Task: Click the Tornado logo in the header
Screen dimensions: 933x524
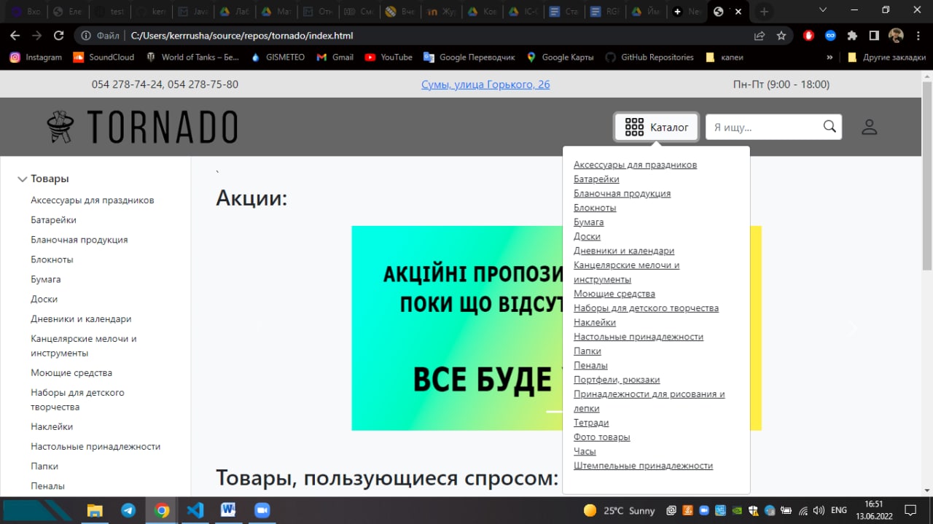Action: (142, 127)
